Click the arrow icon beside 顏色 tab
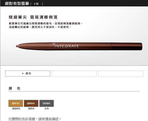Screen dimensions: 148x121 point(23,73)
